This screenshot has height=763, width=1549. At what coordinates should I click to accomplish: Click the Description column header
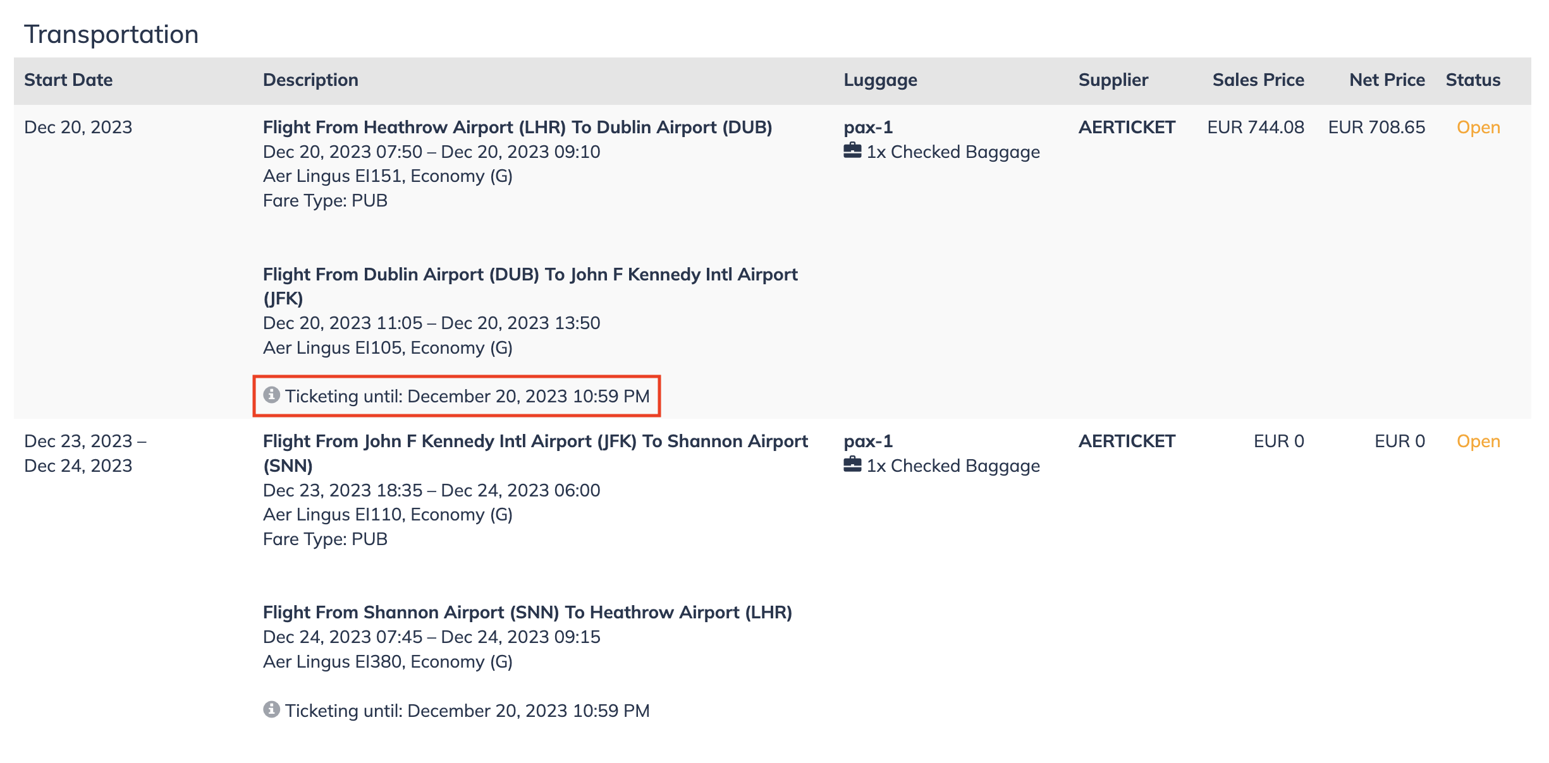pyautogui.click(x=310, y=80)
